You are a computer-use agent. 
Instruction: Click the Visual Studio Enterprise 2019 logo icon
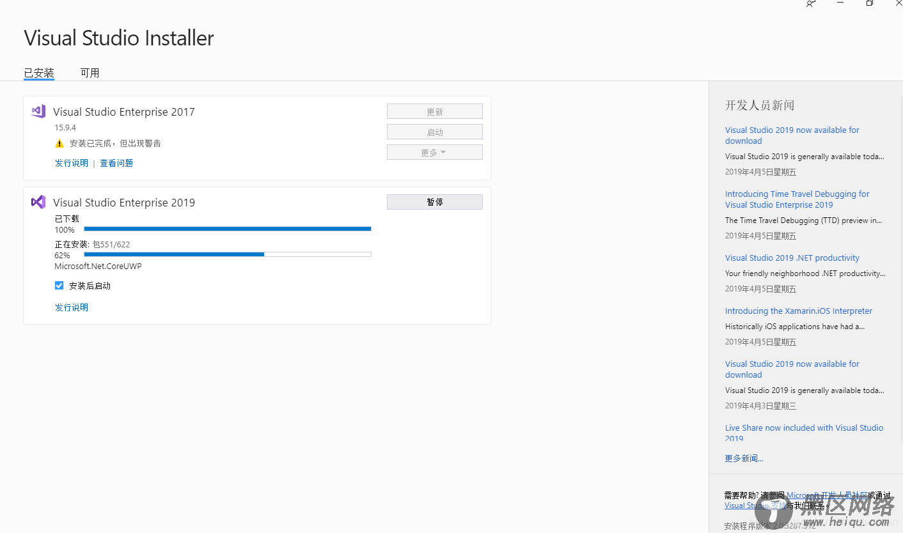coord(38,202)
